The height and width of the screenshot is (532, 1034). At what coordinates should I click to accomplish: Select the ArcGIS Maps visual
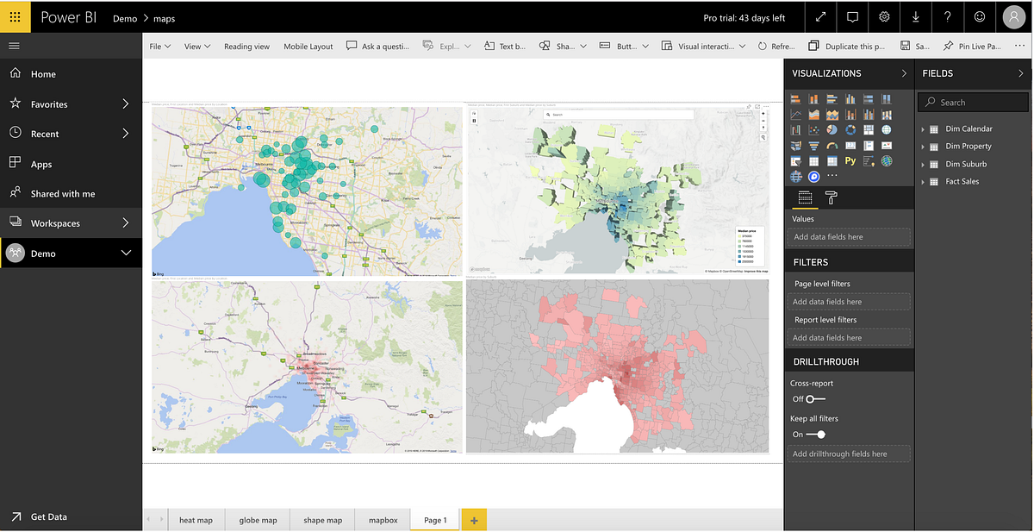tap(887, 160)
